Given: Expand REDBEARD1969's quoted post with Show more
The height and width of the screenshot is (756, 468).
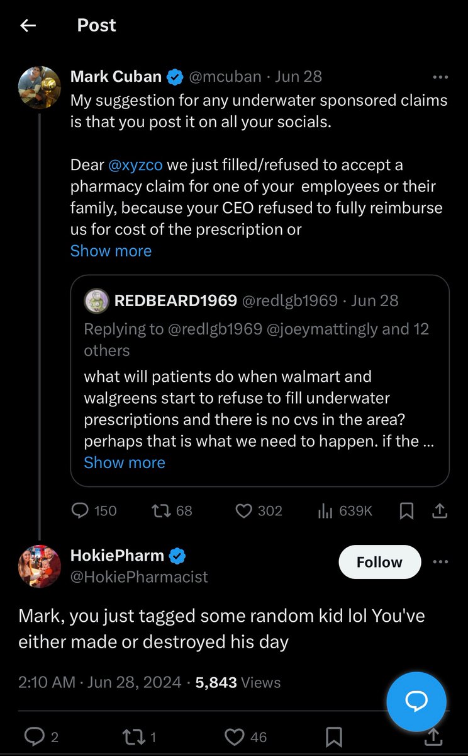Looking at the screenshot, I should [x=125, y=462].
